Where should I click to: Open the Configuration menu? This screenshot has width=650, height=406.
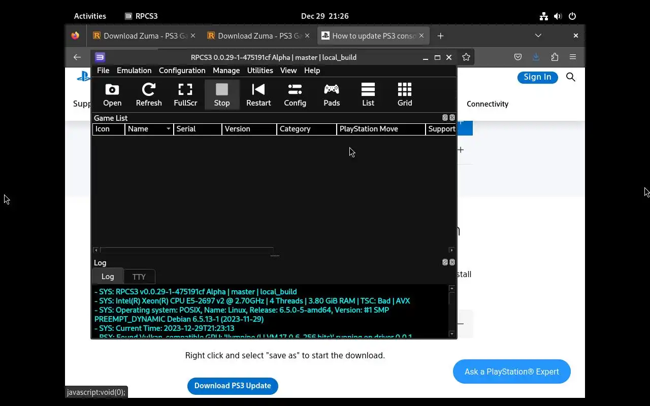182,71
